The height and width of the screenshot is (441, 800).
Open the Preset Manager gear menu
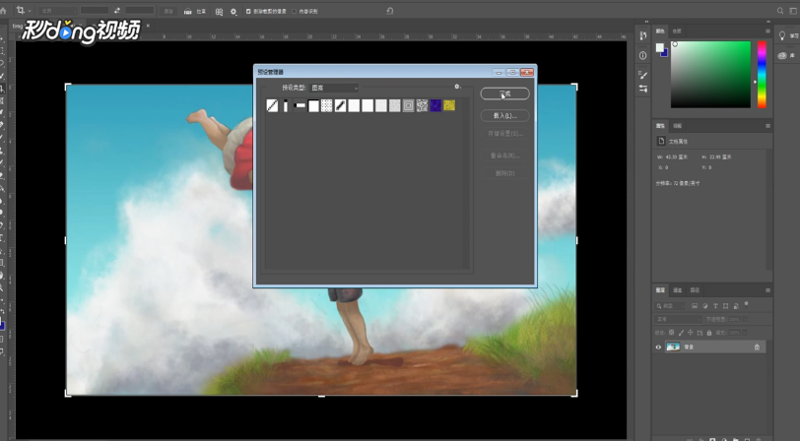[457, 87]
